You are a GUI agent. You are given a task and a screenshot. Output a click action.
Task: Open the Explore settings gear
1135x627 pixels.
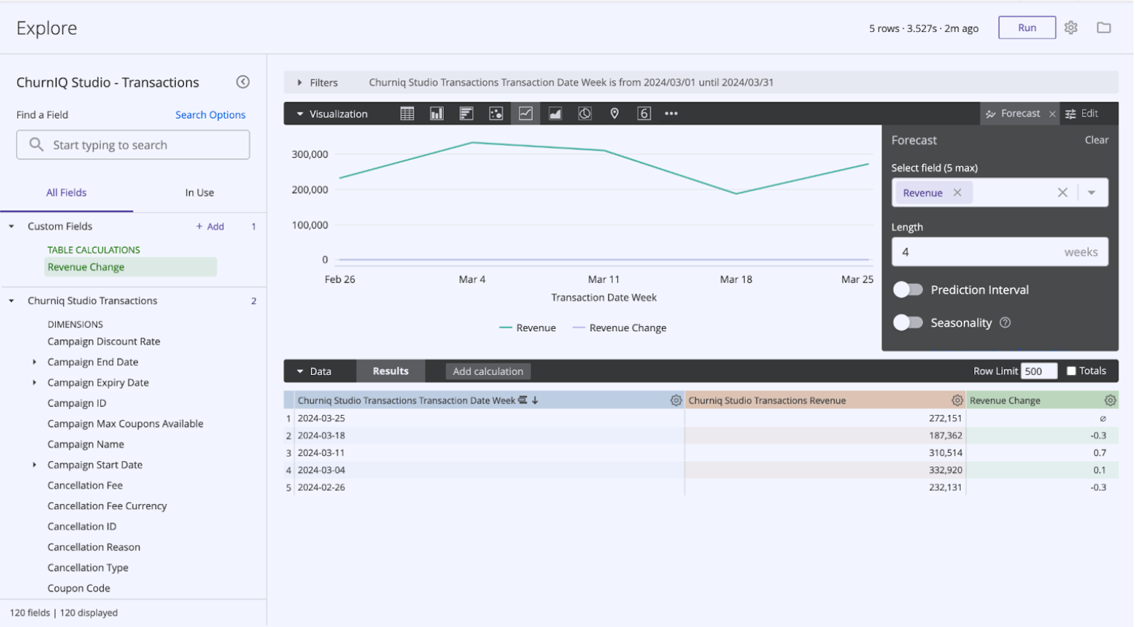tap(1071, 27)
